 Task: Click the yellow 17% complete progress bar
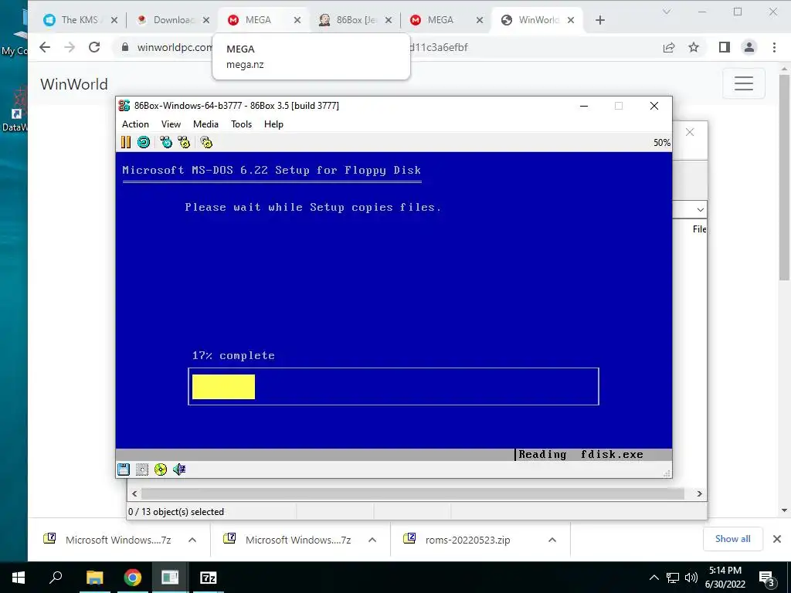pos(223,387)
